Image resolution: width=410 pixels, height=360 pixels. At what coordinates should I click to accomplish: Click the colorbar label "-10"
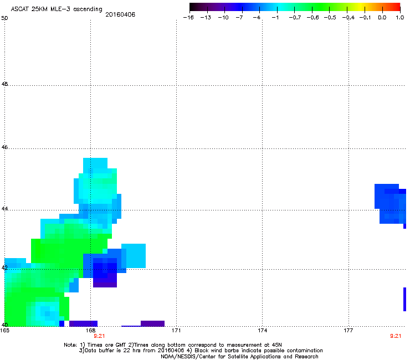click(x=223, y=18)
